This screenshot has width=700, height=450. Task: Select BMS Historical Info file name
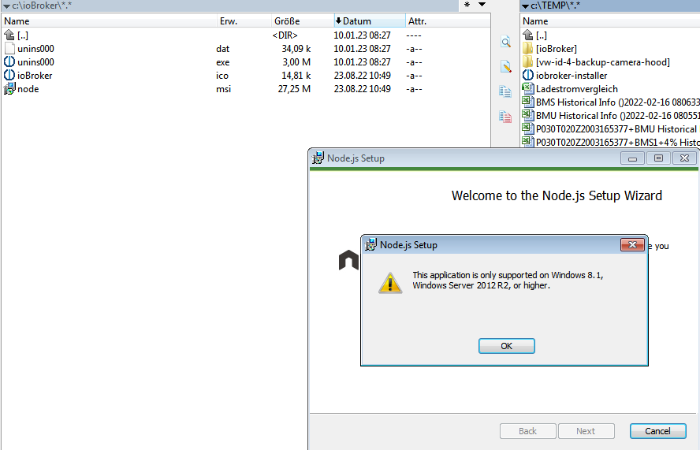click(618, 102)
